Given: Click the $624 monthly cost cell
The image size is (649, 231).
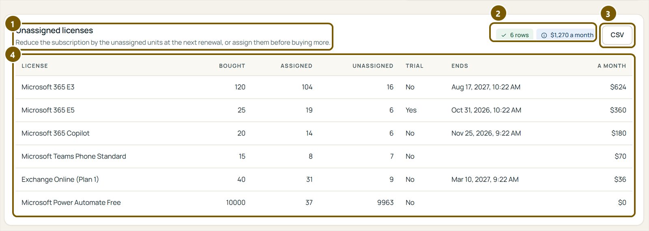Looking at the screenshot, I should coord(618,87).
